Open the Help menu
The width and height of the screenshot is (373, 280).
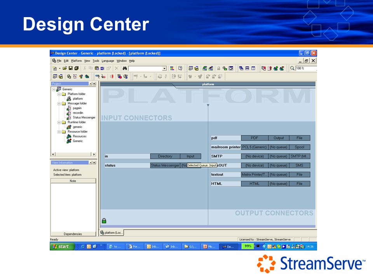(x=132, y=61)
